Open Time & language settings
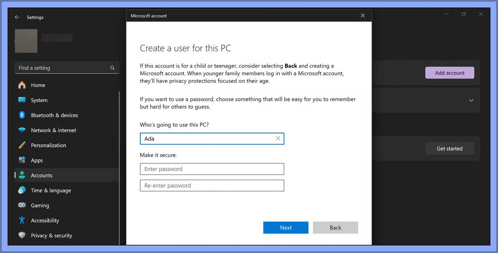The width and height of the screenshot is (498, 253). click(51, 190)
